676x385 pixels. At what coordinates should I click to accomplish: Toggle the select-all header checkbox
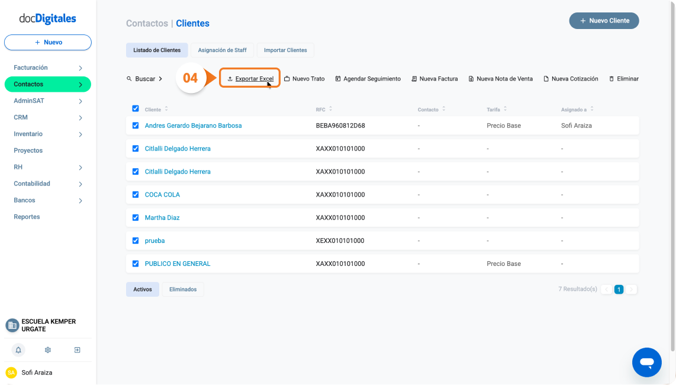(136, 108)
